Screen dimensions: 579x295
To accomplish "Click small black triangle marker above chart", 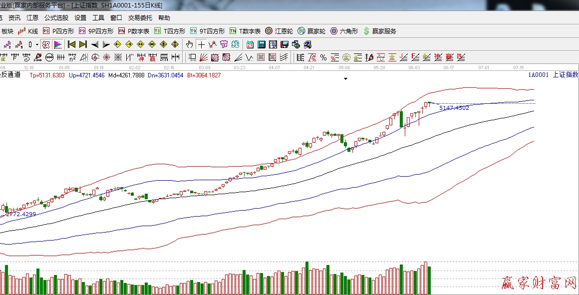I will [345, 79].
